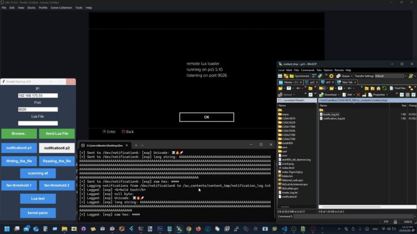This screenshot has width=417, height=234.
Task: Click the empty Lua File input field
Action: click(x=38, y=123)
